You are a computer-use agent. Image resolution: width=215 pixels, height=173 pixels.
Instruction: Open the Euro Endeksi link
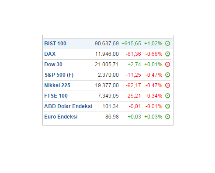[x=61, y=117]
